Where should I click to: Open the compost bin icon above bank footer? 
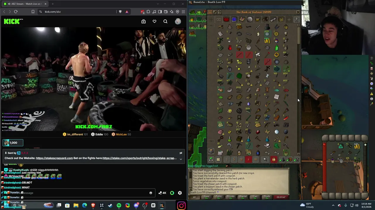click(211, 151)
